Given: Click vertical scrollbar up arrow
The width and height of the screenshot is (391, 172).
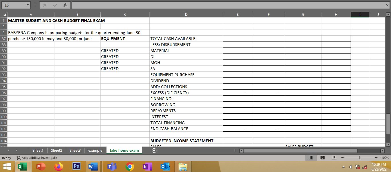Looking at the screenshot, I should pos(388,14).
